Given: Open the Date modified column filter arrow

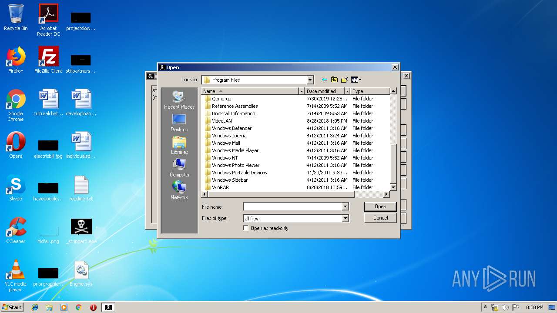Looking at the screenshot, I should tap(347, 91).
